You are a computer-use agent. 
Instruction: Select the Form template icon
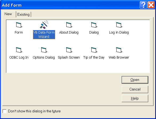[19, 25]
